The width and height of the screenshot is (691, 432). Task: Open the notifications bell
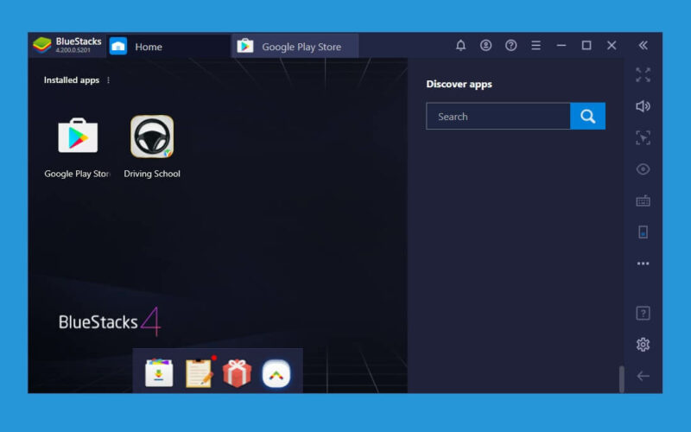click(460, 46)
